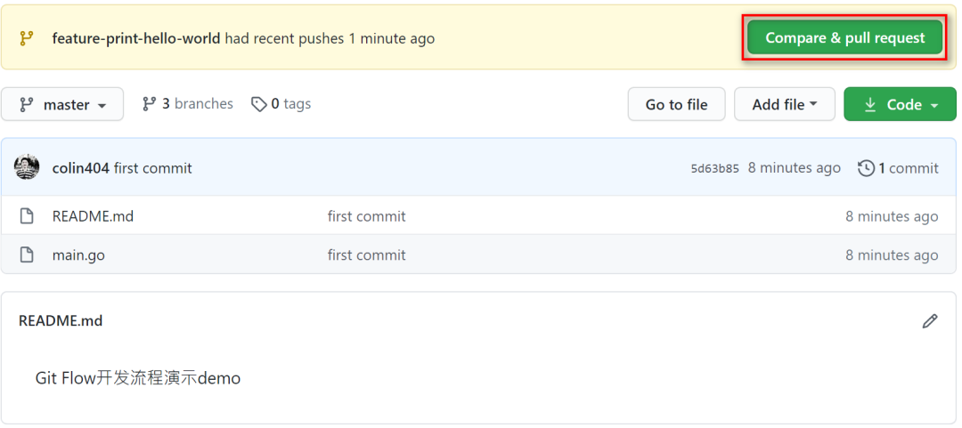Open the colin404 user profile link
This screenshot has width=962, height=428.
(x=80, y=168)
